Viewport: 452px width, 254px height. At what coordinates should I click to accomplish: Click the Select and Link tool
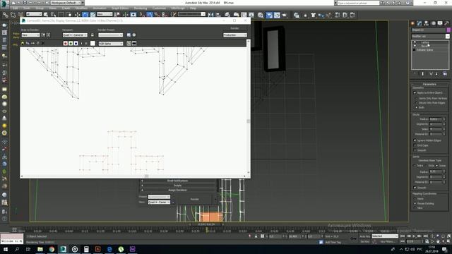coord(5,15)
